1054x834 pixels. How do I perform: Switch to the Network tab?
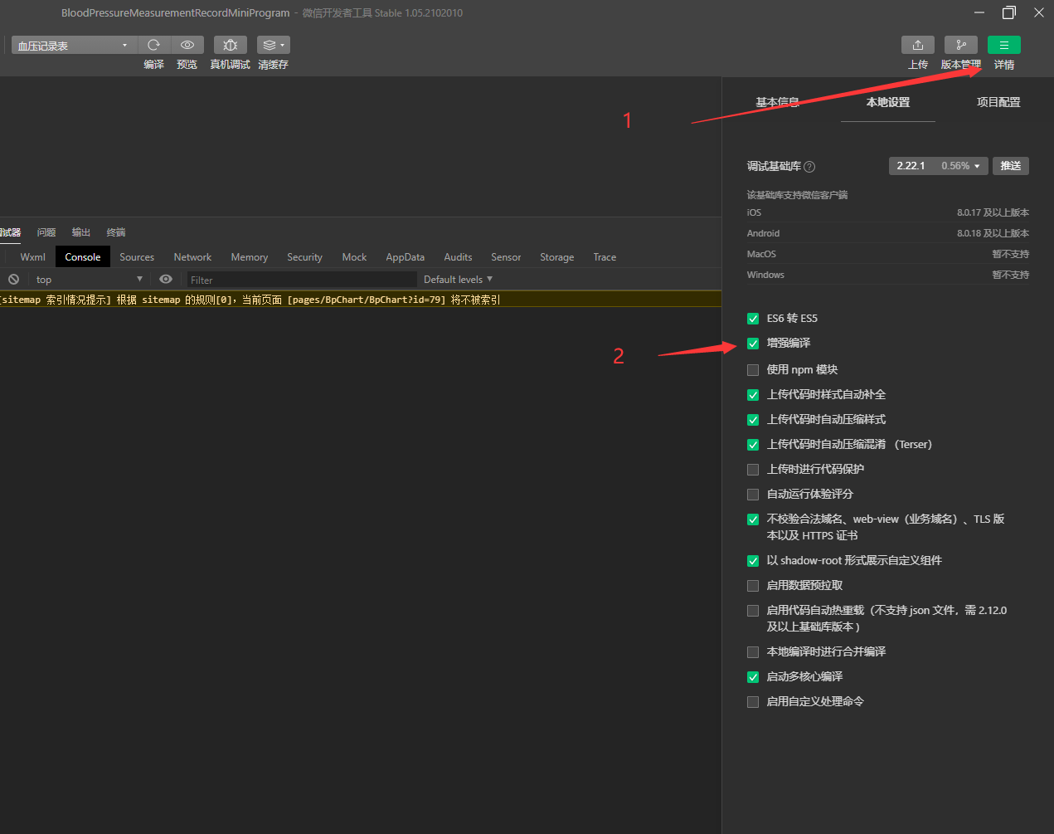click(192, 257)
